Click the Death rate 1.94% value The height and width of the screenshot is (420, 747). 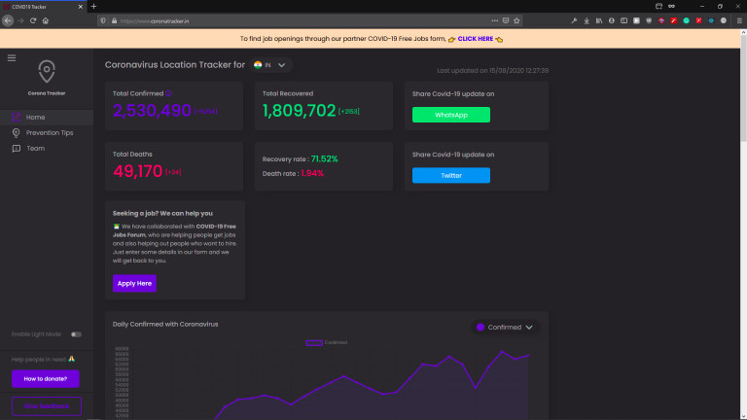click(312, 173)
